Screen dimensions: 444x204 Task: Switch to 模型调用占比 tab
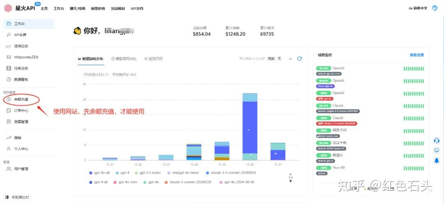124,59
